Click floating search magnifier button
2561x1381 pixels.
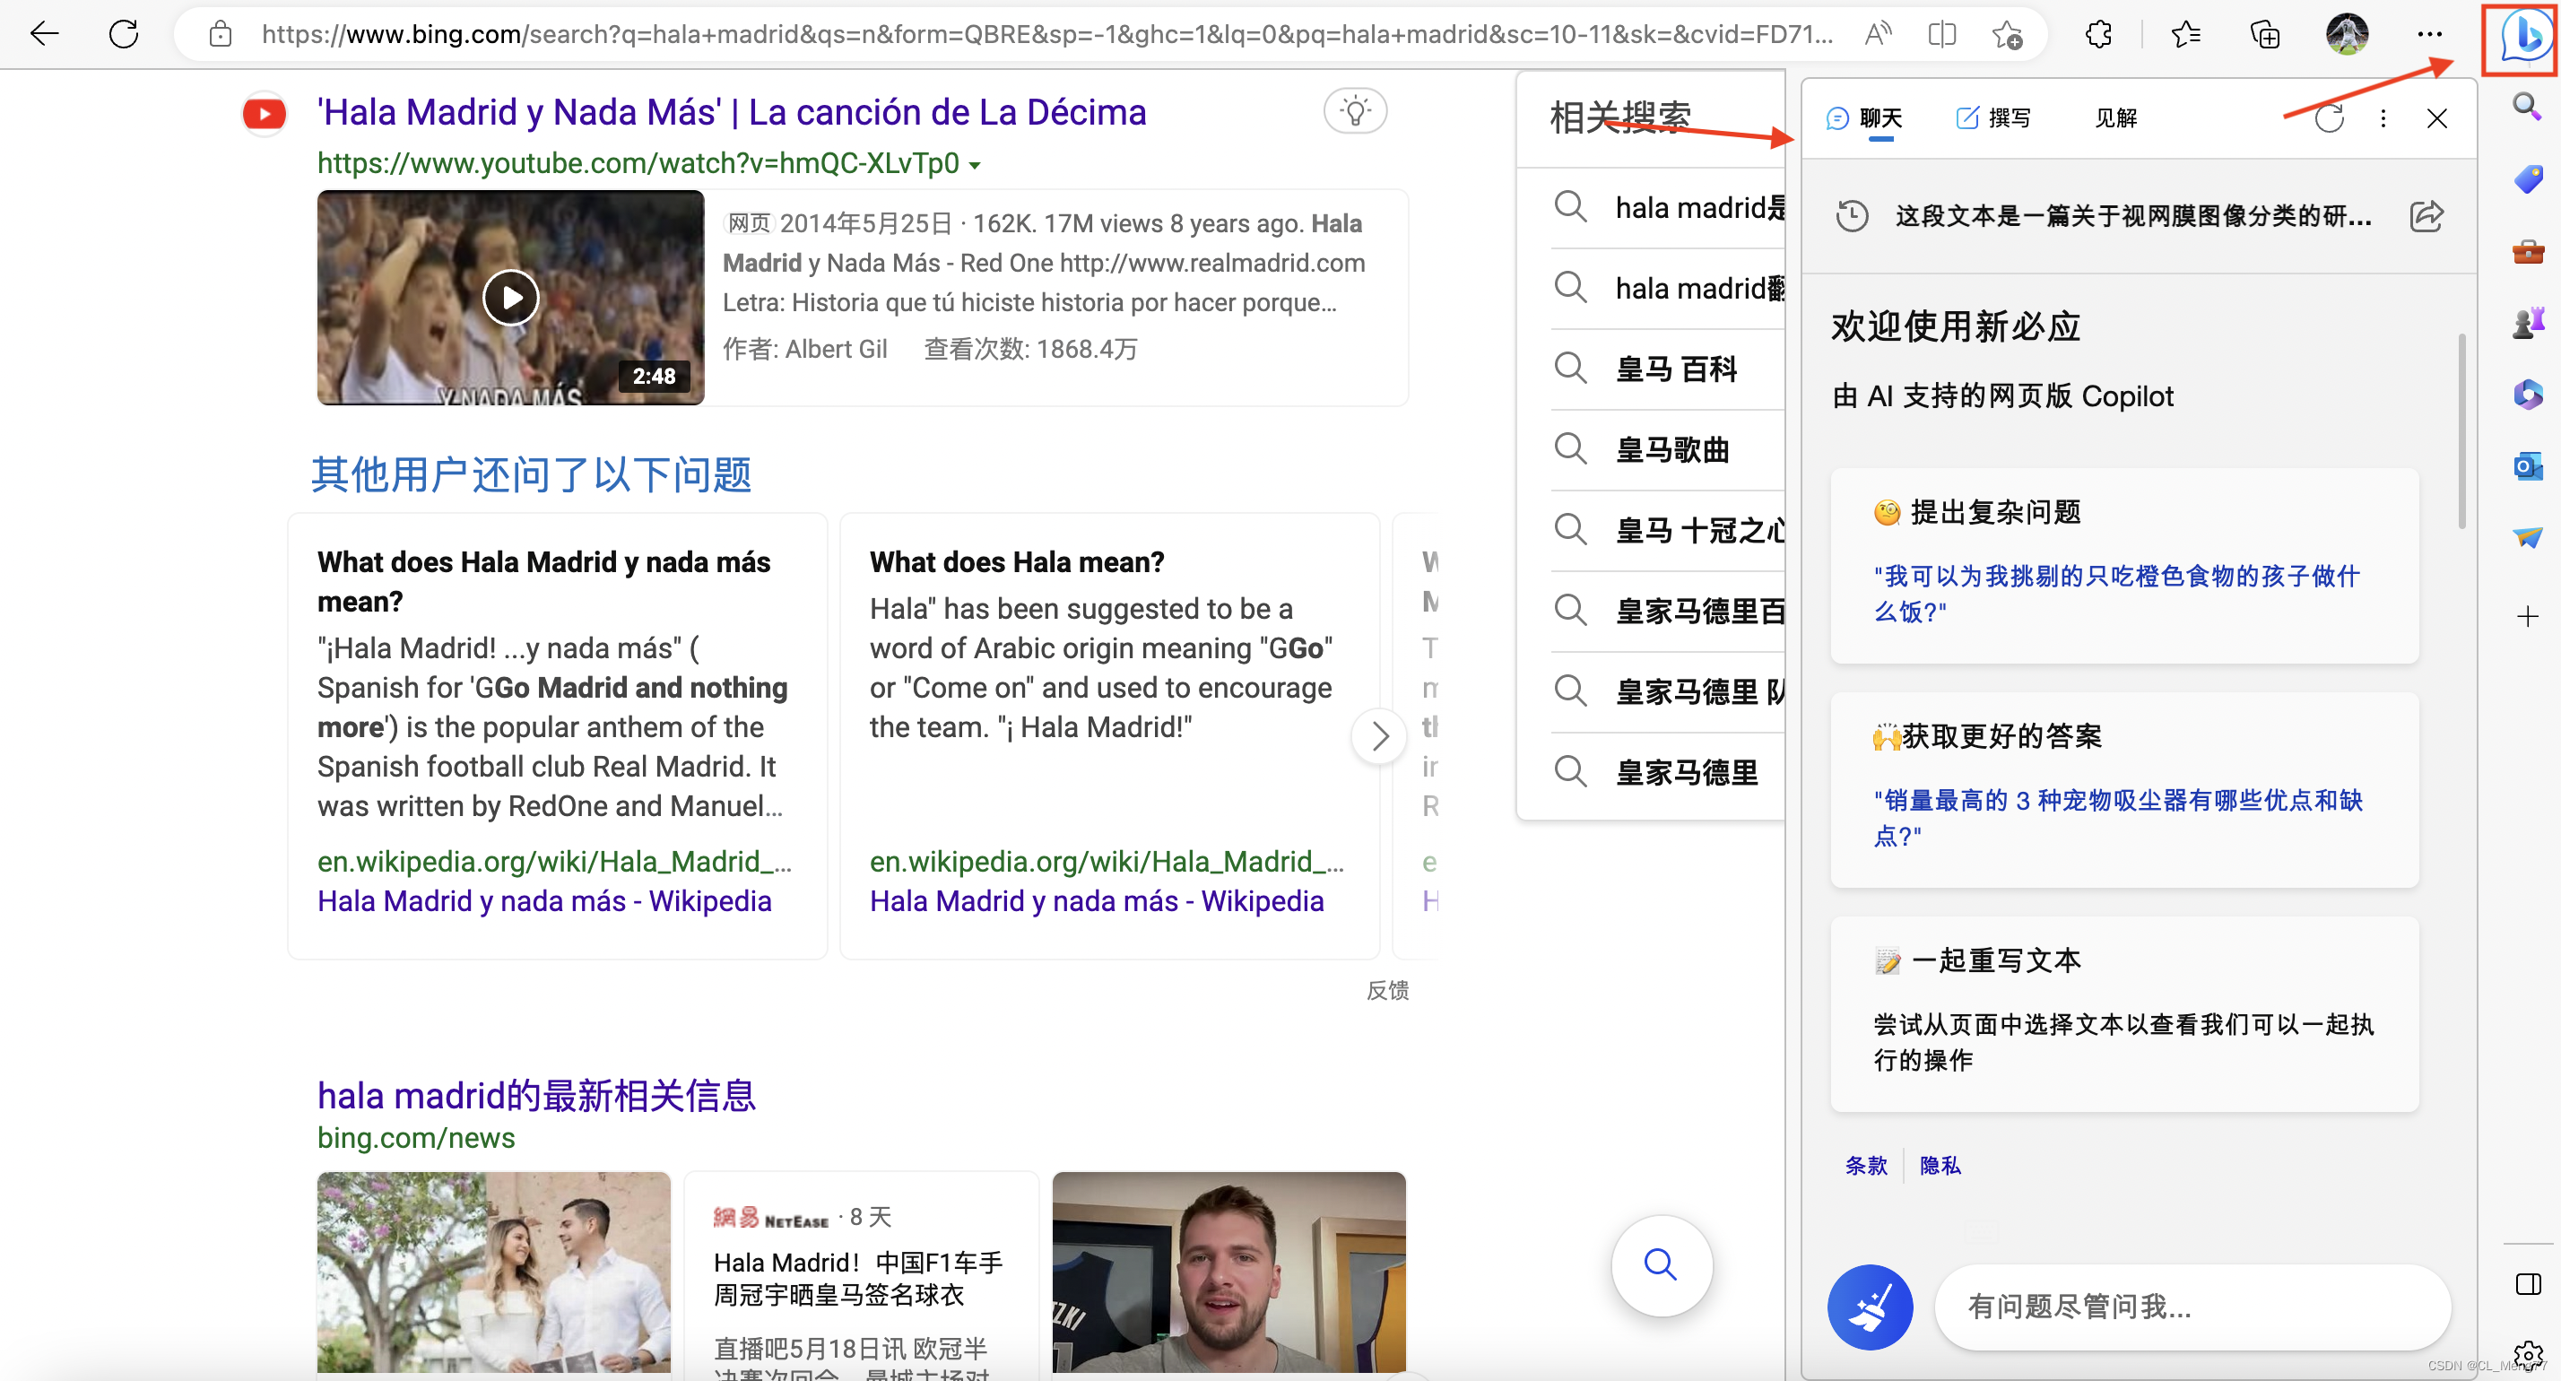[1661, 1264]
